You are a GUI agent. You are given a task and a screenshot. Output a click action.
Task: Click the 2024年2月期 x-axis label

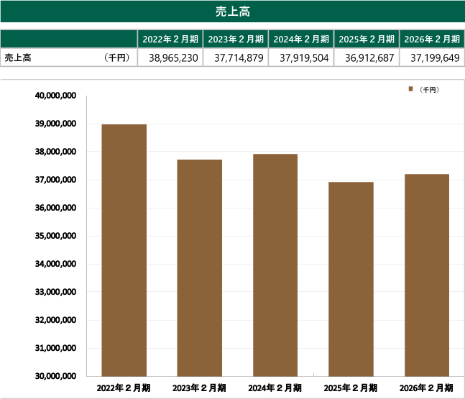pyautogui.click(x=275, y=387)
